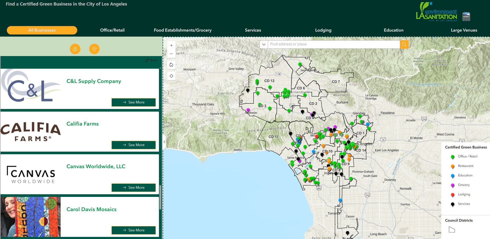Open the search source dropdown arrow
The width and height of the screenshot is (490, 239).
(x=264, y=44)
